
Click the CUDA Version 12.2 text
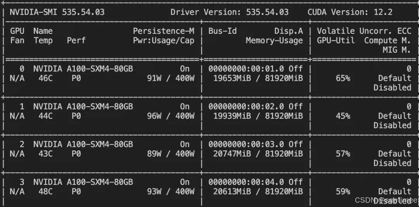click(x=350, y=12)
